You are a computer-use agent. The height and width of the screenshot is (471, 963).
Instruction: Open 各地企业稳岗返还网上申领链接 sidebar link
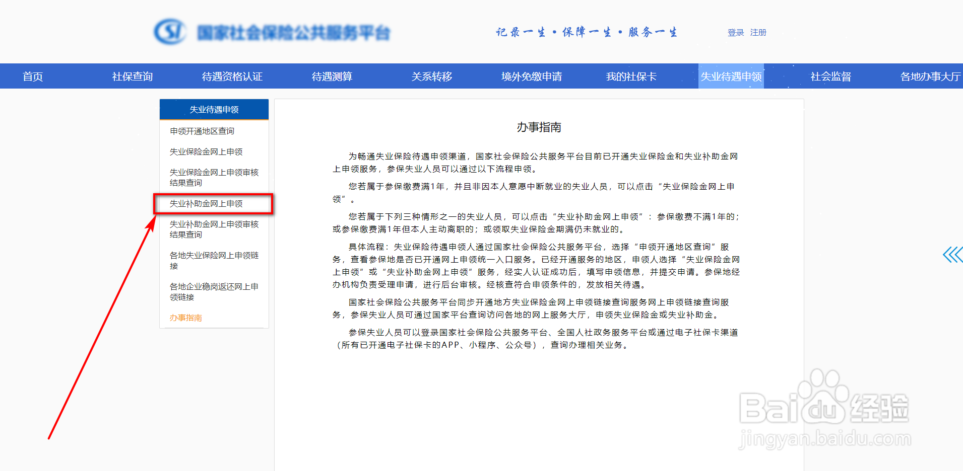pos(214,291)
